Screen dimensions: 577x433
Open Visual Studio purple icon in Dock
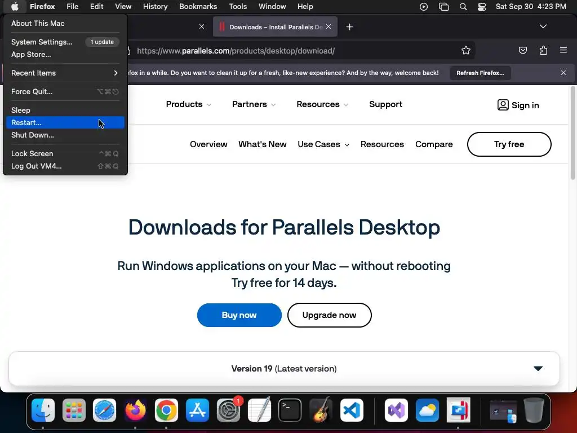click(396, 410)
